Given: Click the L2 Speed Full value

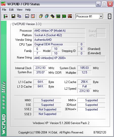Looking at the screenshot, I should 84,86.
